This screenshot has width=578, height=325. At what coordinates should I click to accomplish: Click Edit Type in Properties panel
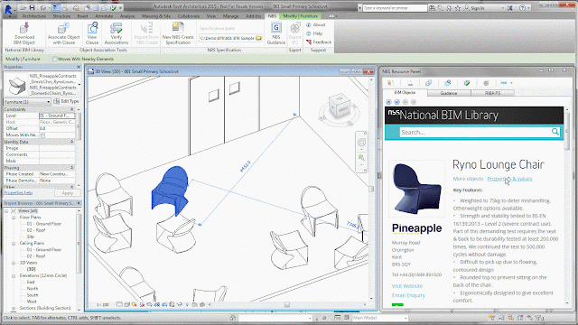66,101
